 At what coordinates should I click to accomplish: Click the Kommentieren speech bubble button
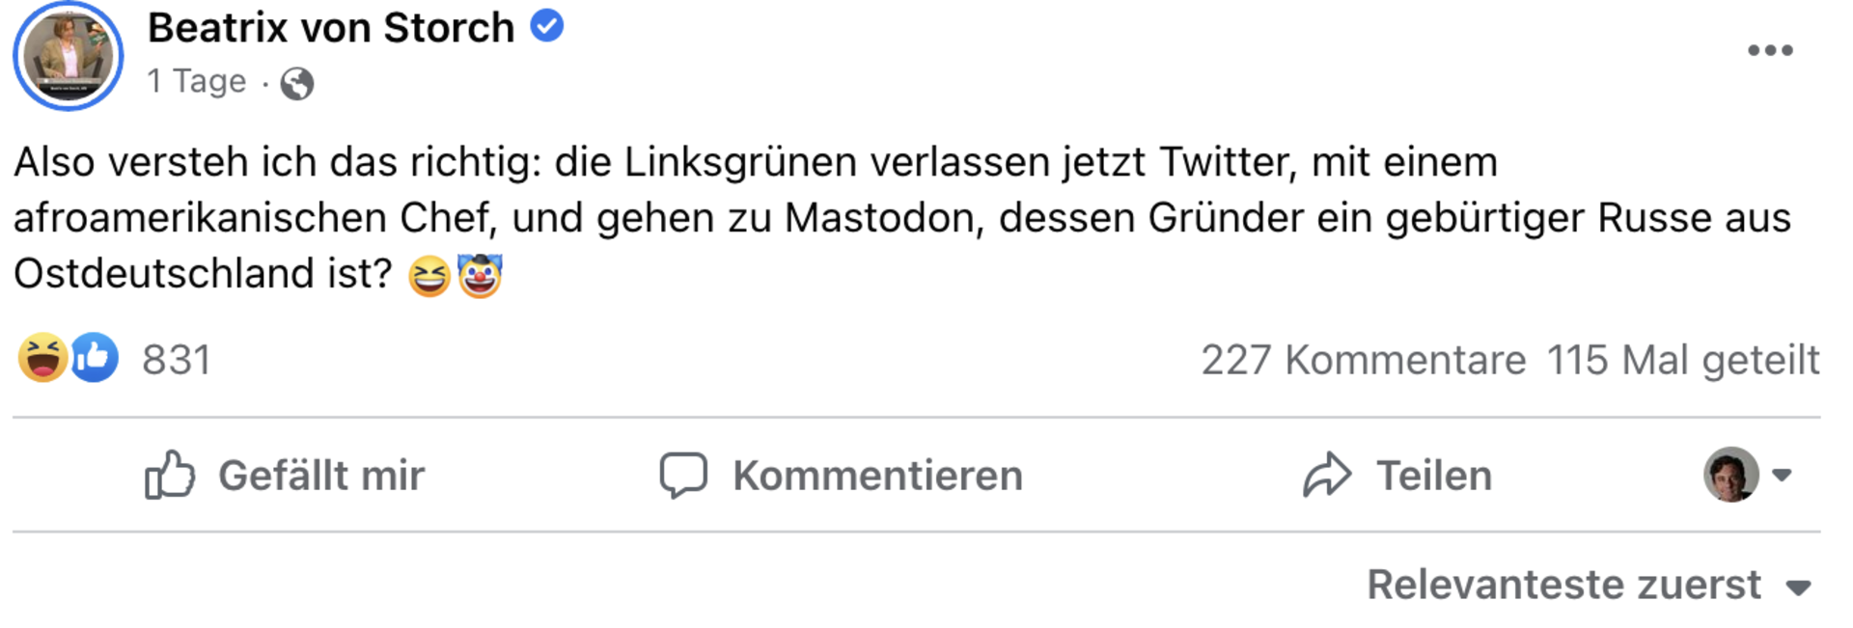(841, 475)
